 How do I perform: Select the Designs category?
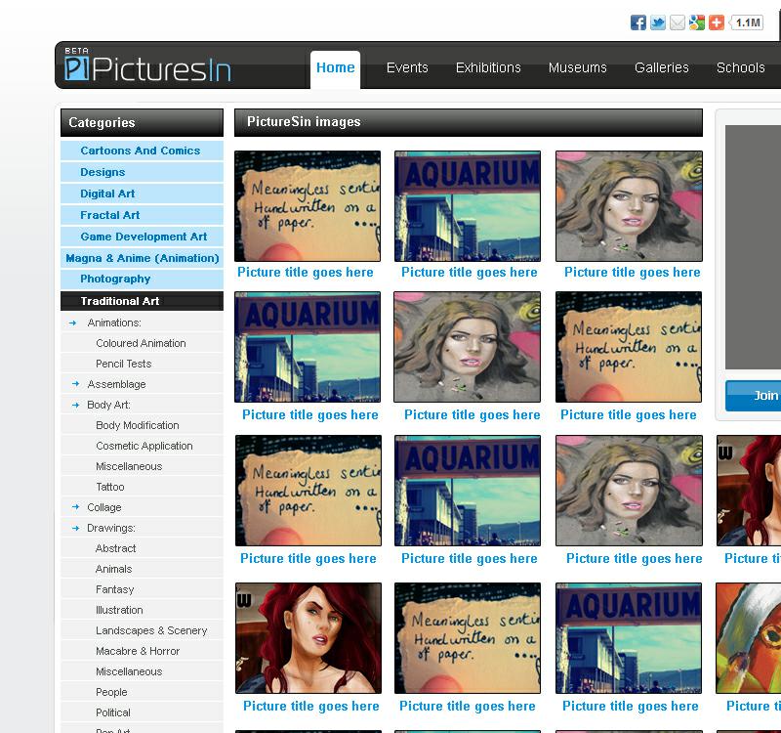142,172
